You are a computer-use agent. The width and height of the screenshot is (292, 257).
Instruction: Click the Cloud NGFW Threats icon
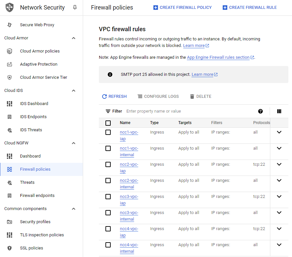[x=10, y=182]
